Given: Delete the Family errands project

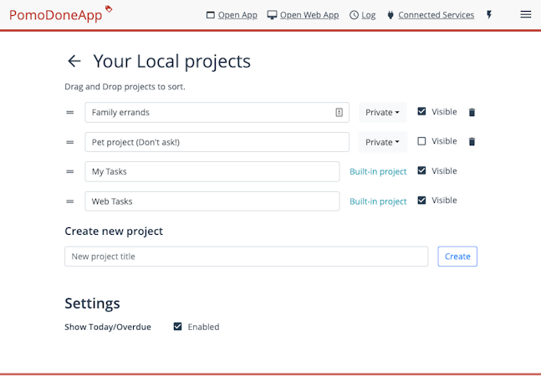Looking at the screenshot, I should coord(472,112).
